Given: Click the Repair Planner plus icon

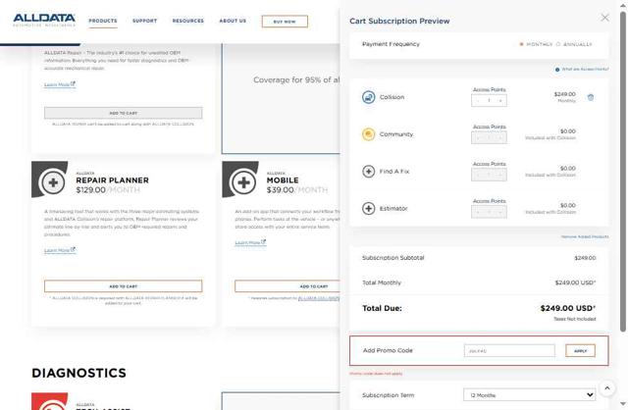Looking at the screenshot, I should pyautogui.click(x=53, y=182).
